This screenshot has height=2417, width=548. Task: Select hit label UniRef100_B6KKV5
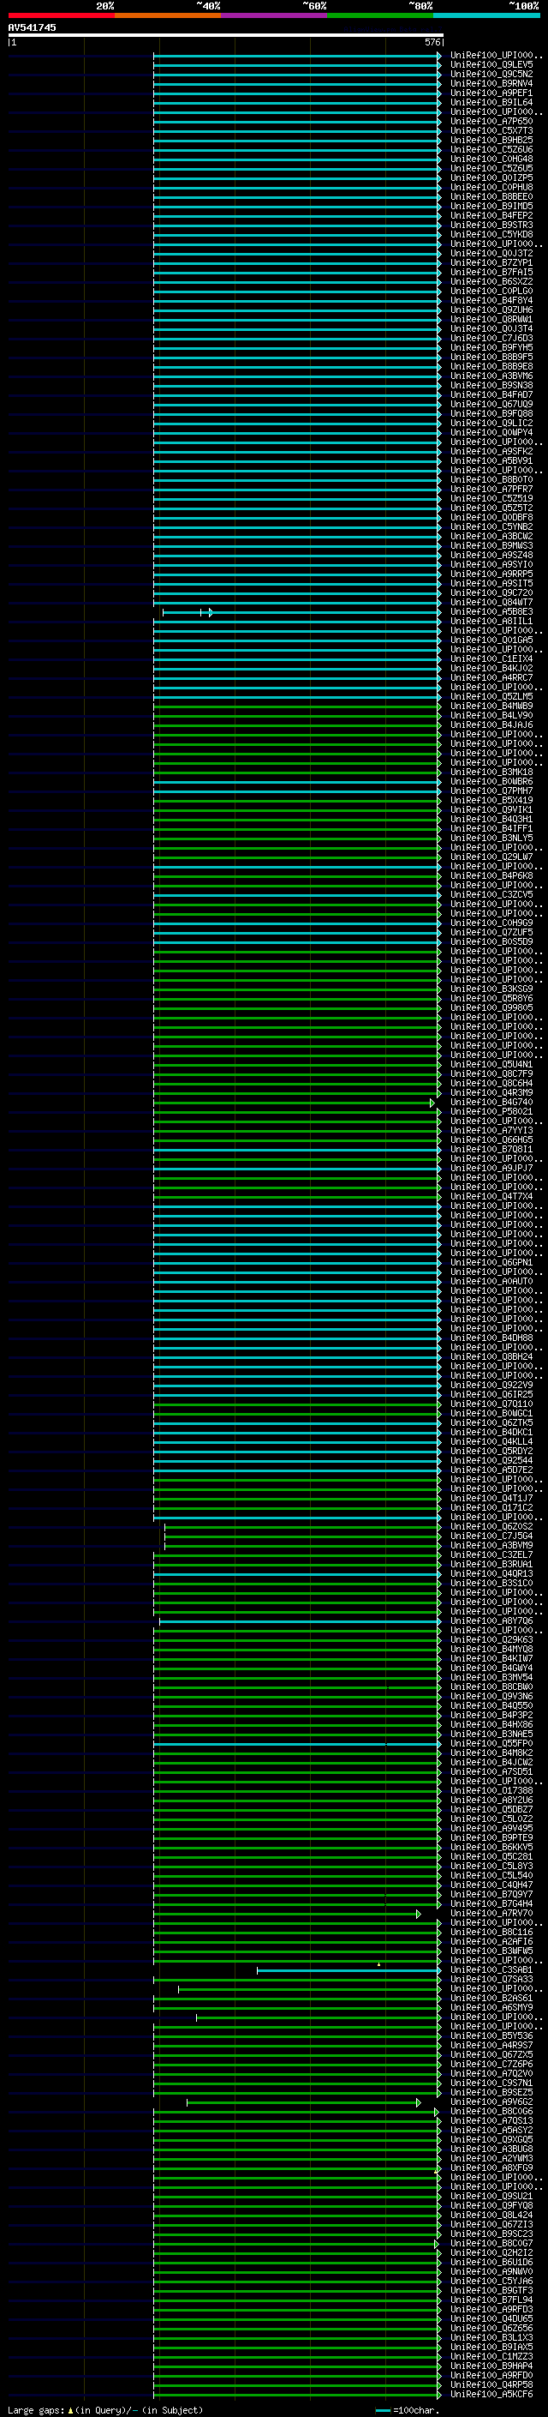tap(491, 1847)
